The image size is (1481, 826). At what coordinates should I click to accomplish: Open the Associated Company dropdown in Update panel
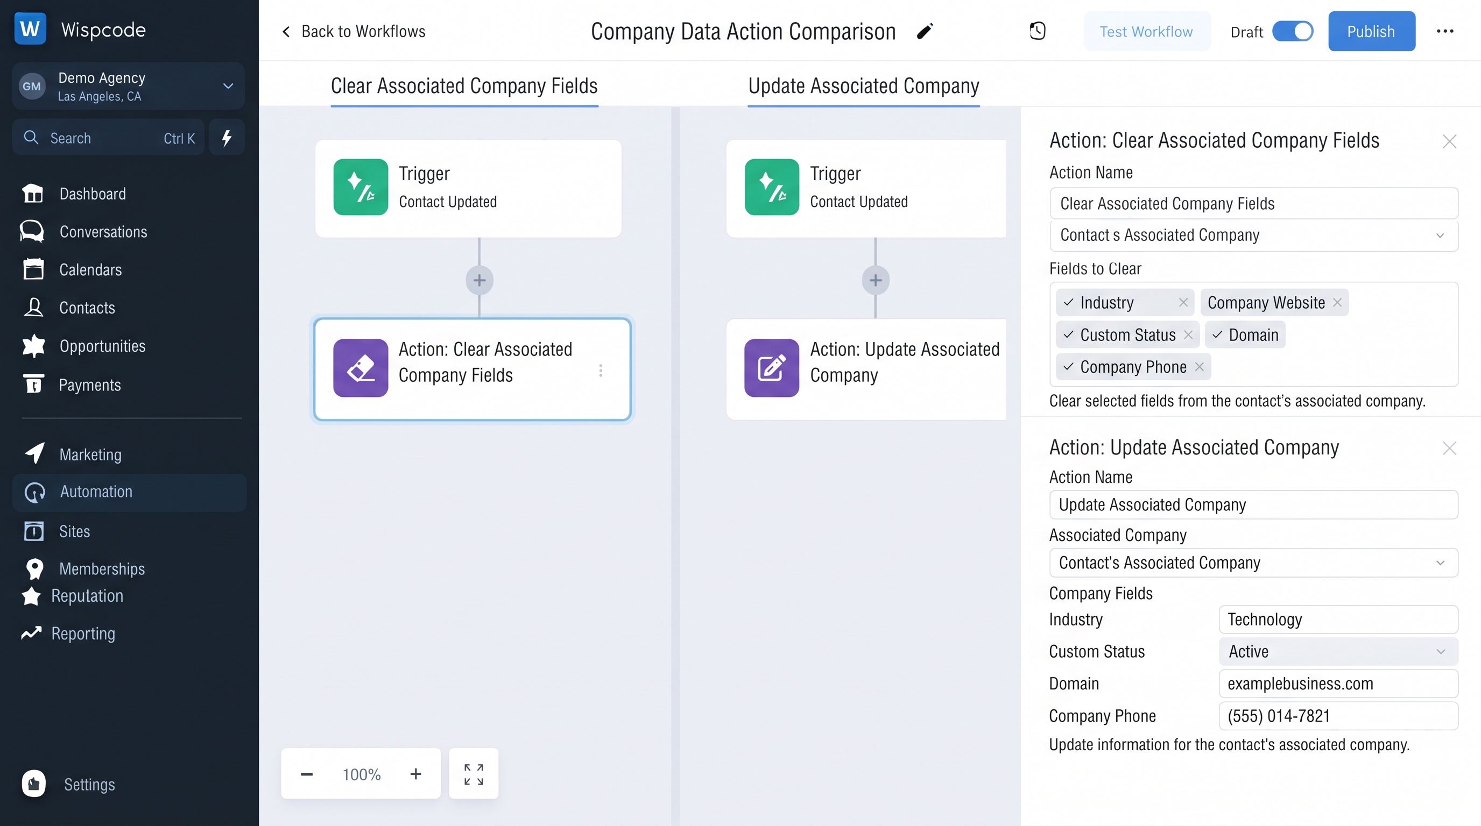1253,562
